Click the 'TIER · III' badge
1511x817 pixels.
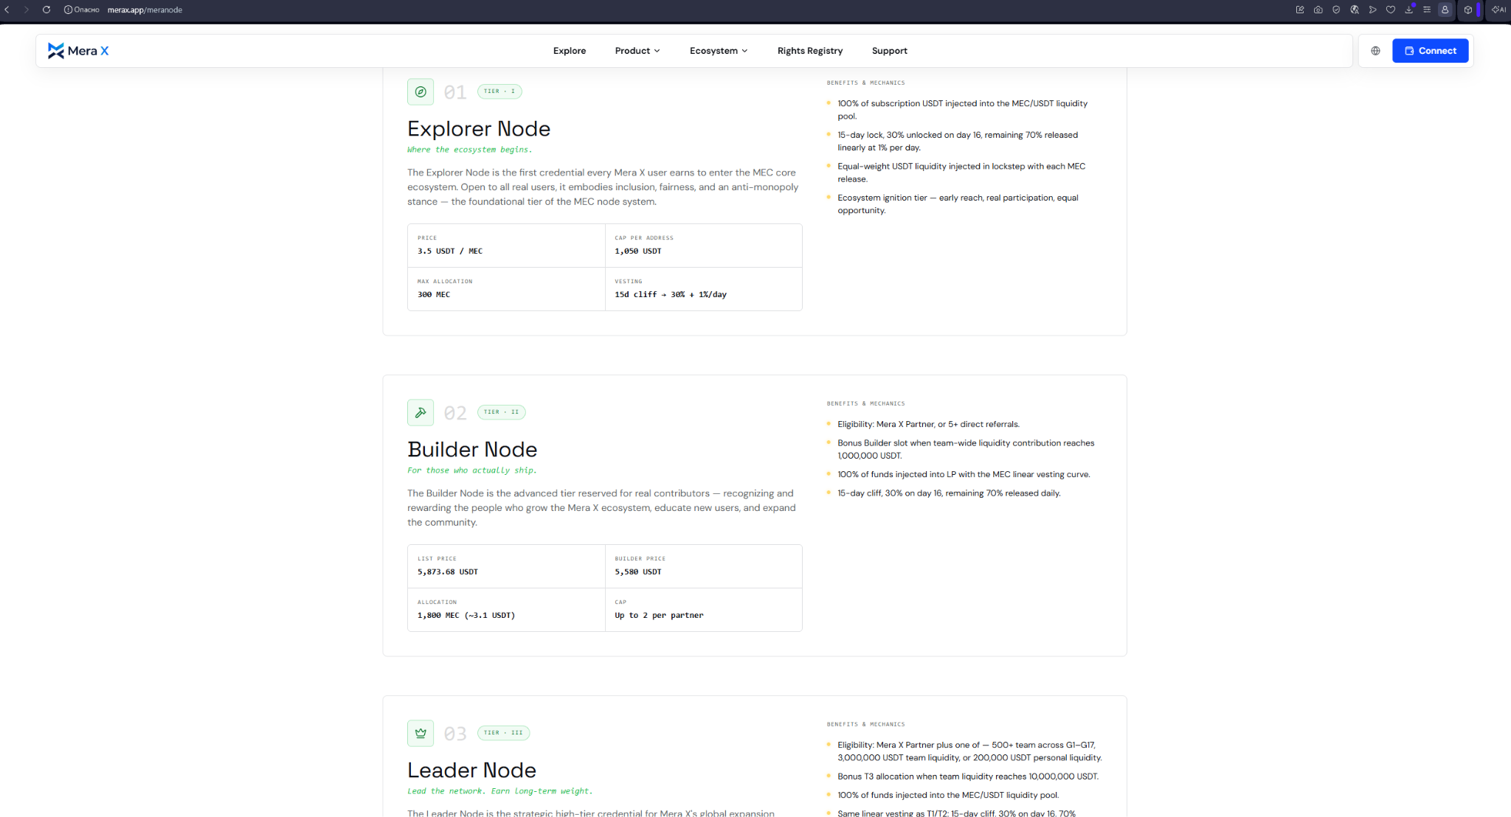(504, 733)
